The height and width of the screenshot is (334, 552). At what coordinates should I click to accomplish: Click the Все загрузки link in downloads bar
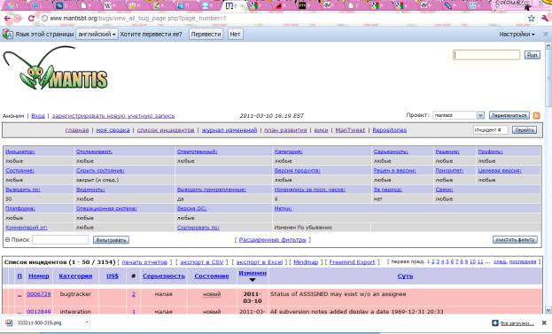[x=517, y=323]
